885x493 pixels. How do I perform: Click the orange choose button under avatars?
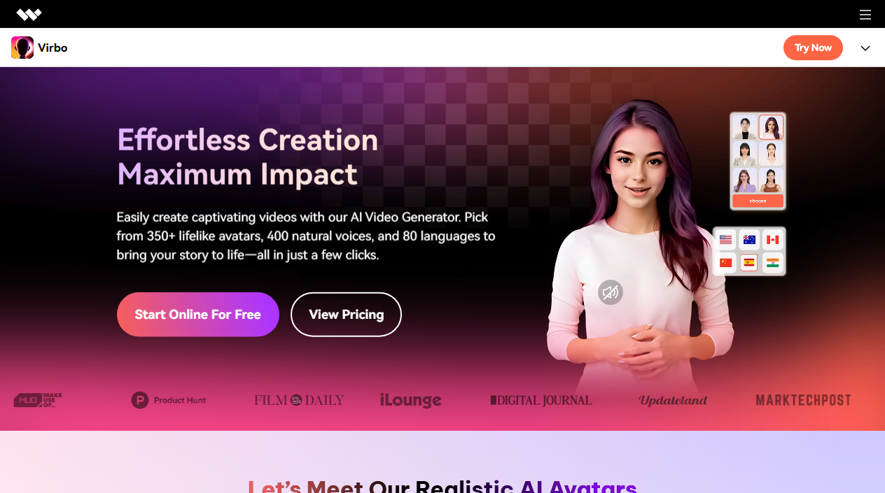coord(758,201)
